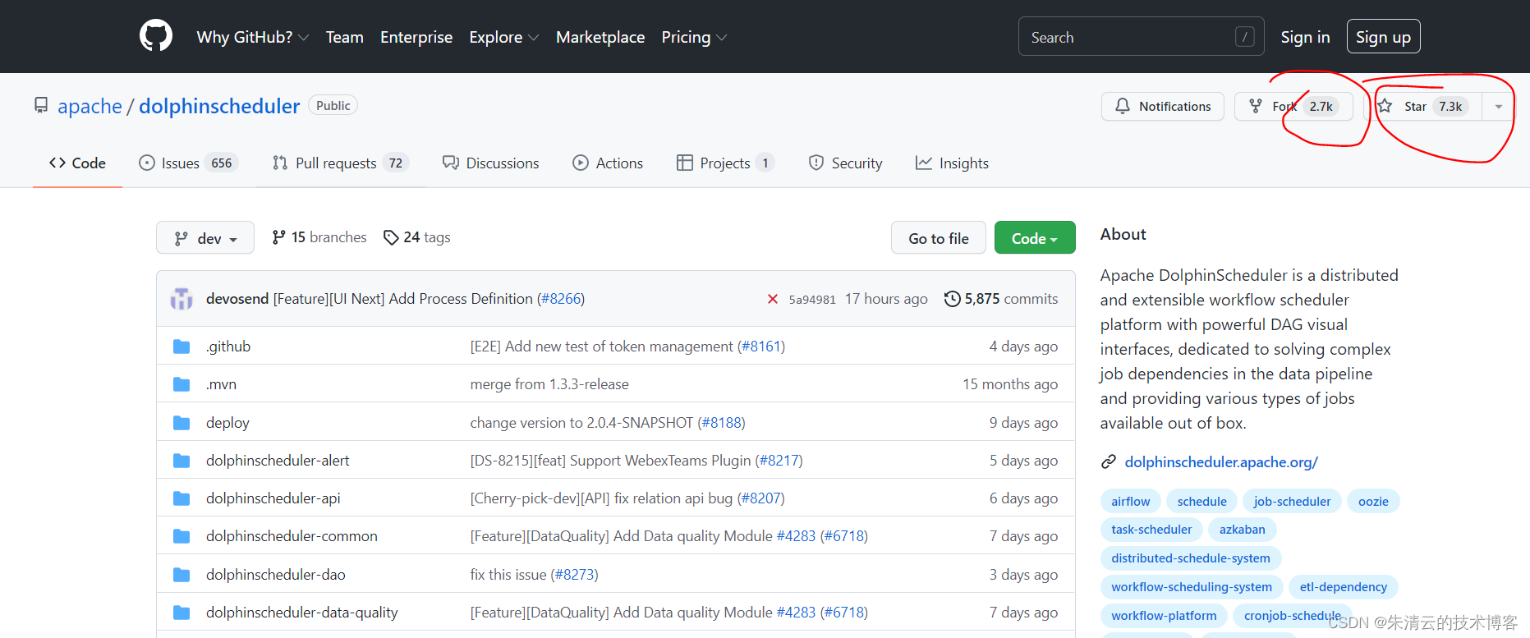The height and width of the screenshot is (638, 1530).
Task: Open the dolphinscheduler-dao folder name
Action: 276,575
